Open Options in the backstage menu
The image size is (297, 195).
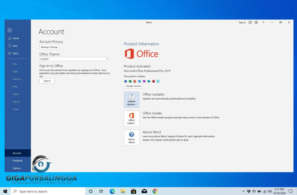pyautogui.click(x=17, y=168)
